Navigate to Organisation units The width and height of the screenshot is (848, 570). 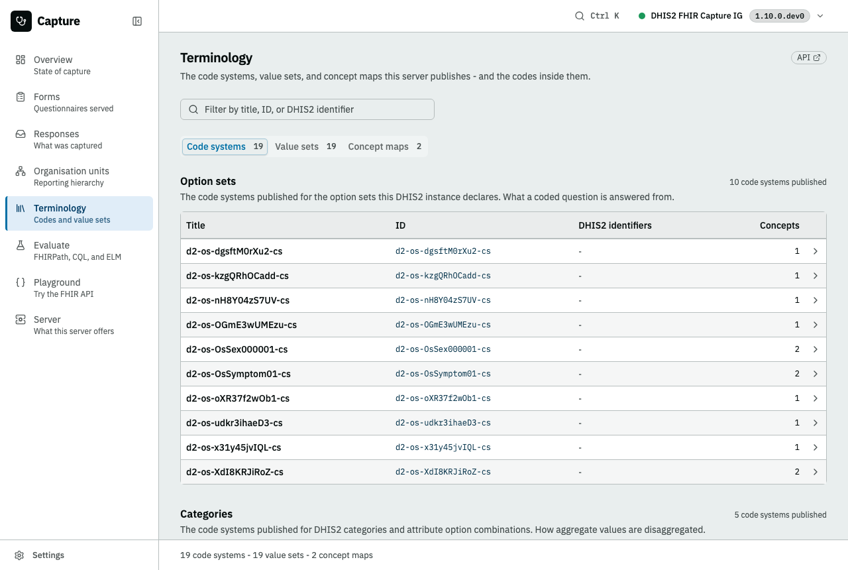pos(79,176)
